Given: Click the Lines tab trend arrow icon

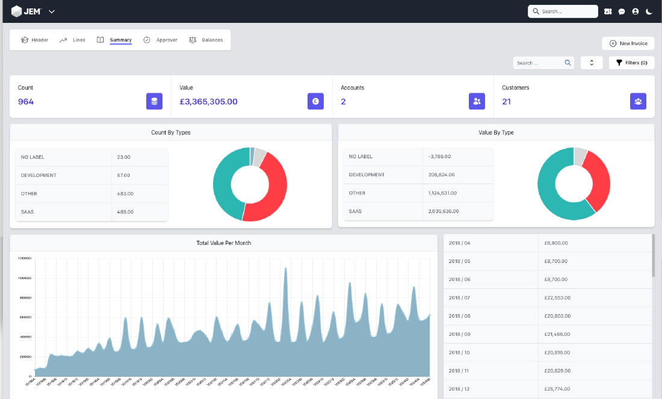Looking at the screenshot, I should click(x=63, y=40).
